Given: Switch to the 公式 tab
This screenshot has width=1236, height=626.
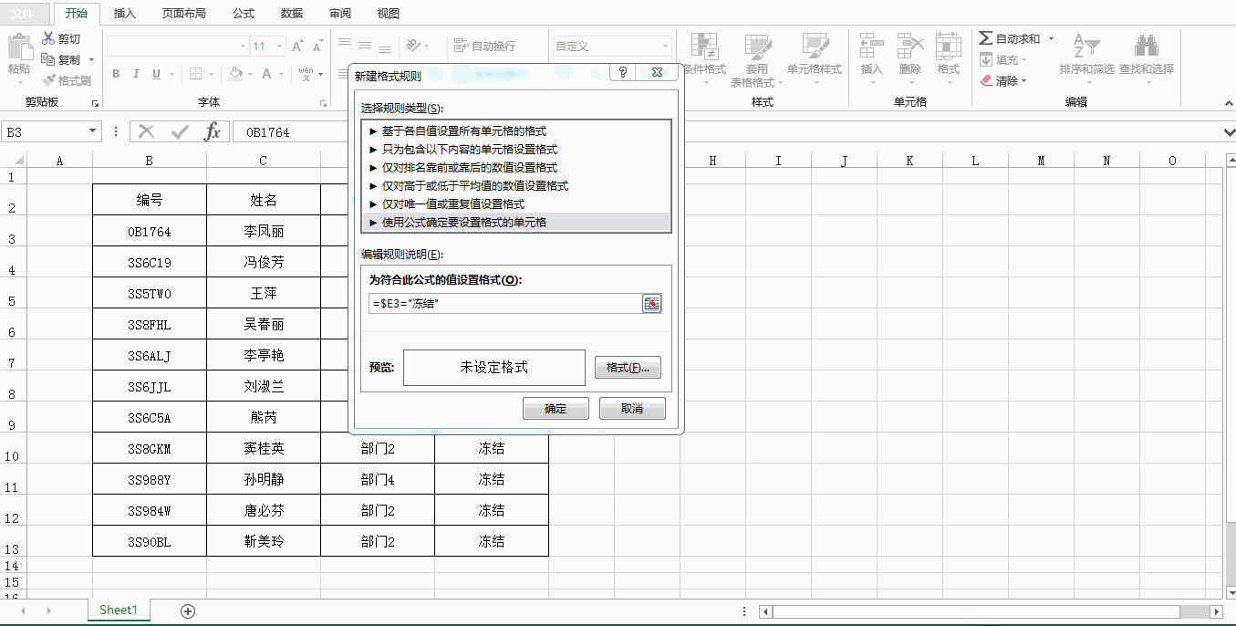Looking at the screenshot, I should click(x=244, y=14).
